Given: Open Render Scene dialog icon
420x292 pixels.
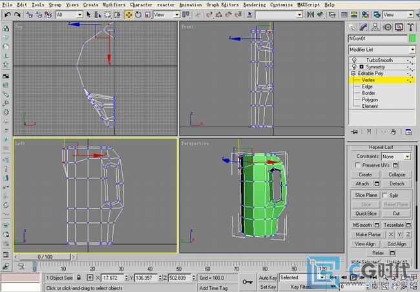Looking at the screenshot, I should [377, 15].
